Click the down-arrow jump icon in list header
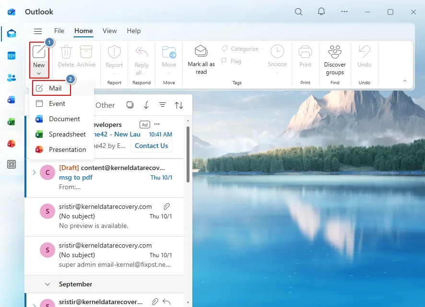 click(x=146, y=105)
